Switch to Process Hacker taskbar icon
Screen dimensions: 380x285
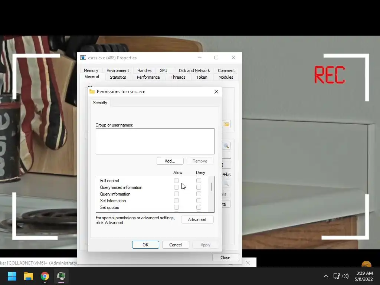pos(61,276)
